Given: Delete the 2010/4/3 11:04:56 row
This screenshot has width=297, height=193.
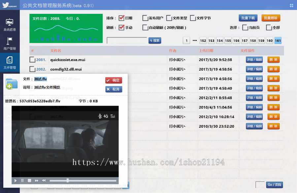Looking at the screenshot, I should click(274, 107).
